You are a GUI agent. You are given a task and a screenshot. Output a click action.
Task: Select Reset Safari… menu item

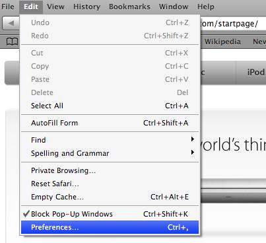[110, 184]
